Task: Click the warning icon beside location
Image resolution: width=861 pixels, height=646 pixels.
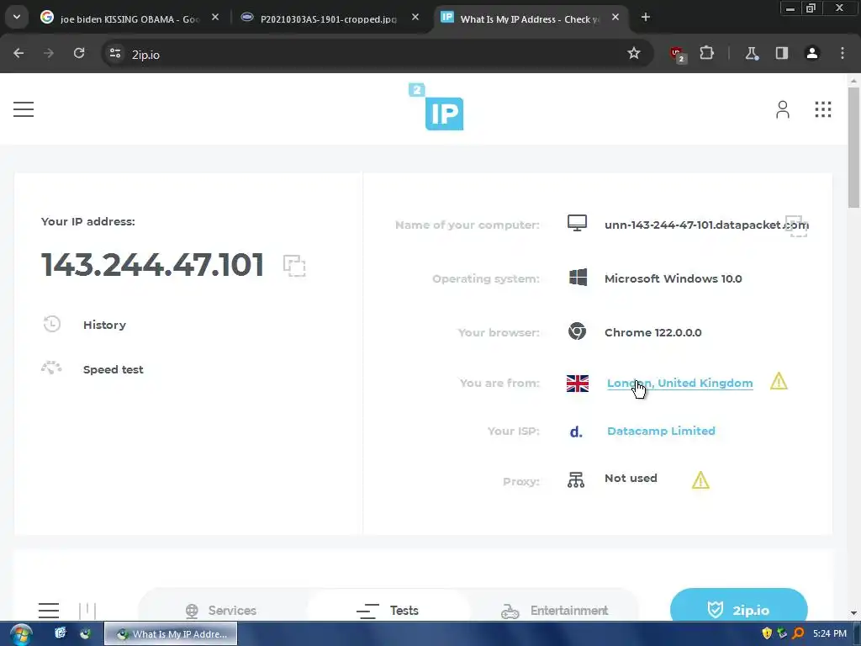Action: (779, 381)
